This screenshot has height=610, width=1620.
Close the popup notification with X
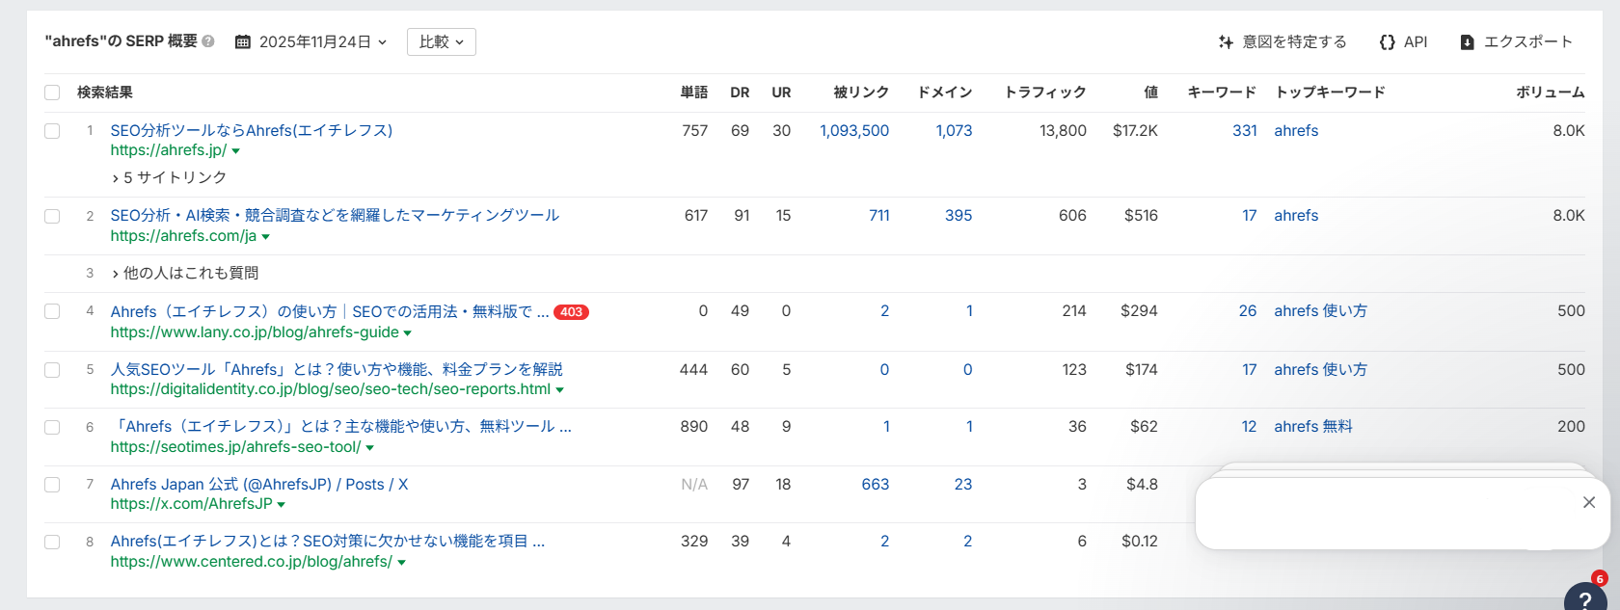[1589, 502]
